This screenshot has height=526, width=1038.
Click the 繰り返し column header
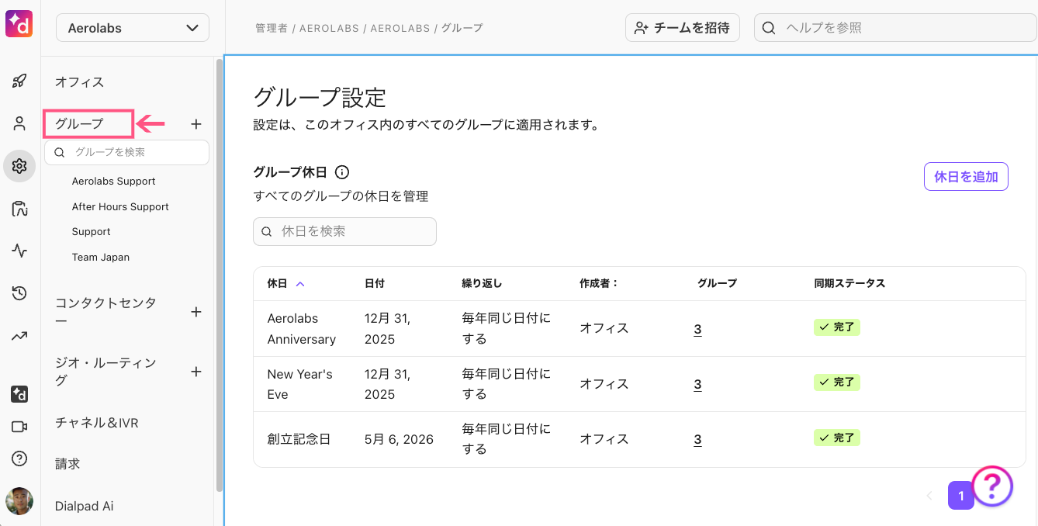point(482,283)
